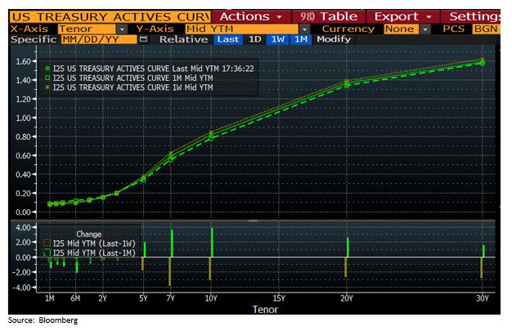Toggle the Last relative curve button
The image size is (512, 331).
228,40
